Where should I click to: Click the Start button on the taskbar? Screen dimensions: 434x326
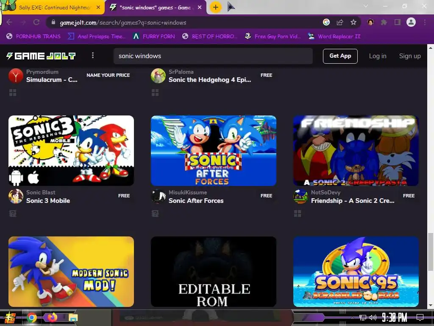pos(9,318)
